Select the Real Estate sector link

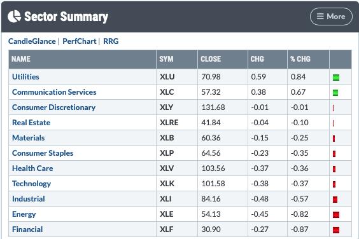[31, 123]
